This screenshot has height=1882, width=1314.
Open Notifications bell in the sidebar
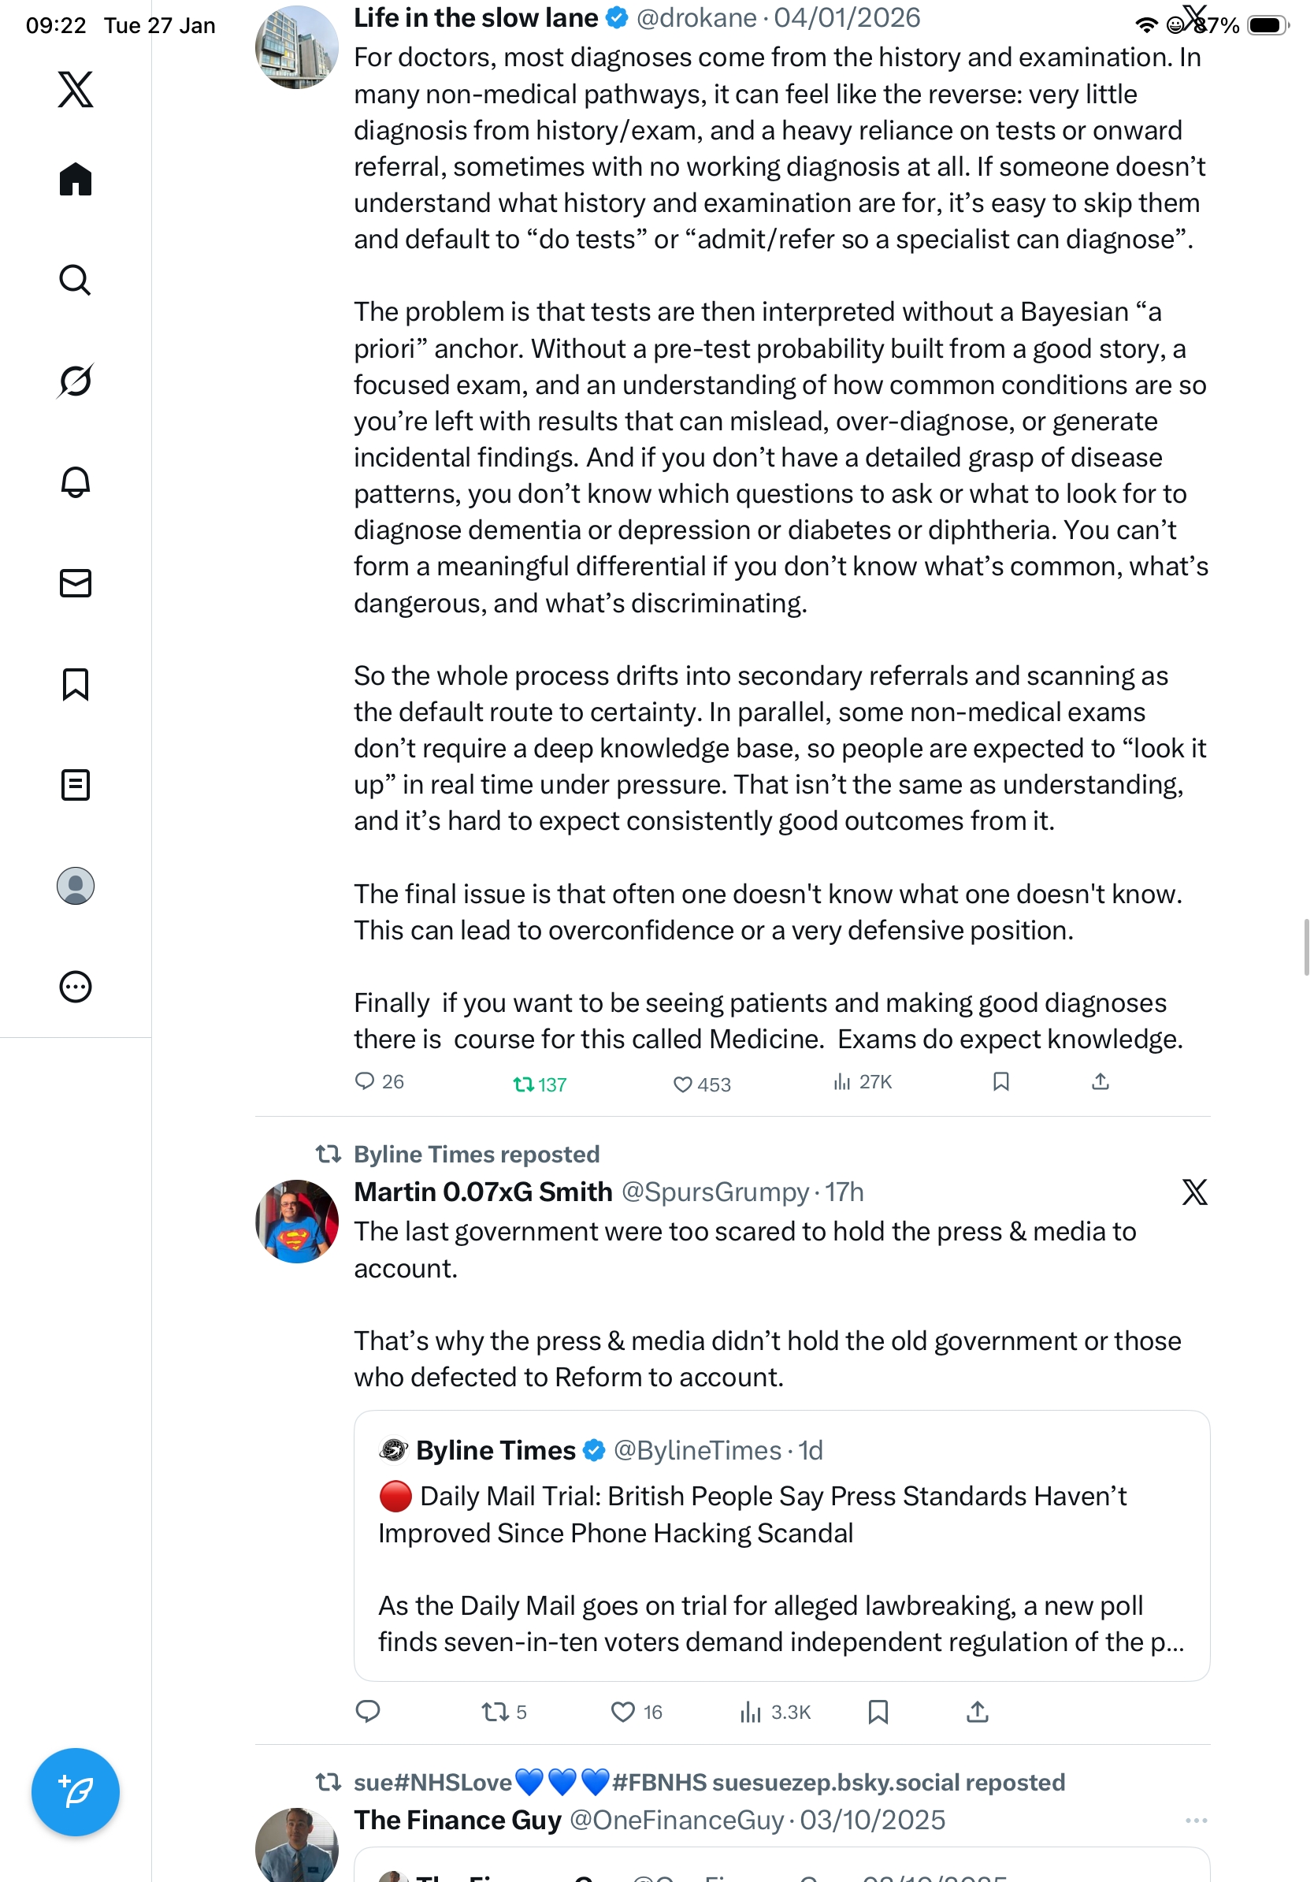pyautogui.click(x=76, y=482)
